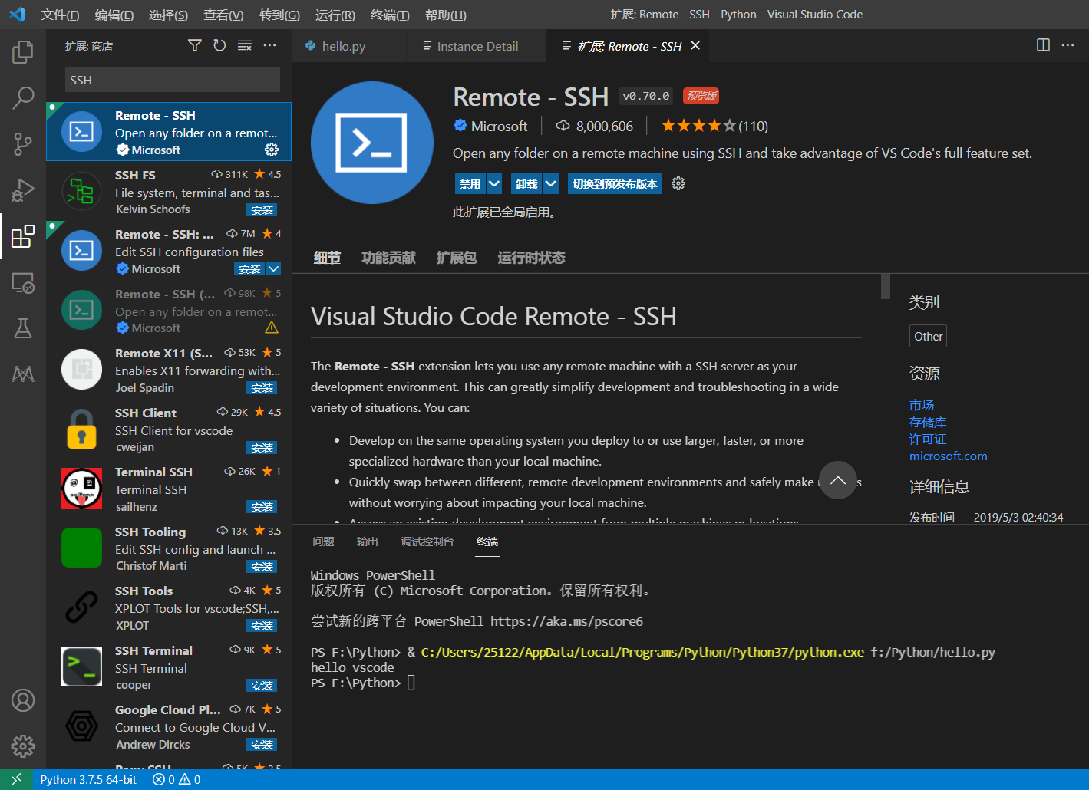Viewport: 1089px width, 790px height.
Task: Open extensions panel more actions menu
Action: coord(269,46)
